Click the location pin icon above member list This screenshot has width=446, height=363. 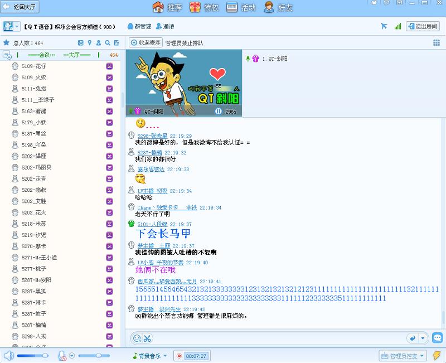(x=90, y=42)
